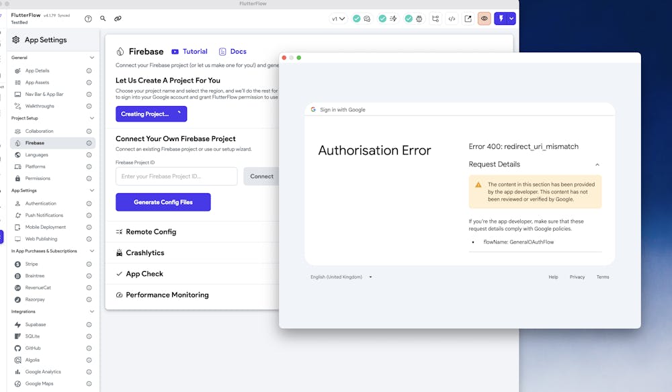Open the English (United Kingdom) language dropdown
Viewport: 672px width, 392px height.
(x=341, y=277)
